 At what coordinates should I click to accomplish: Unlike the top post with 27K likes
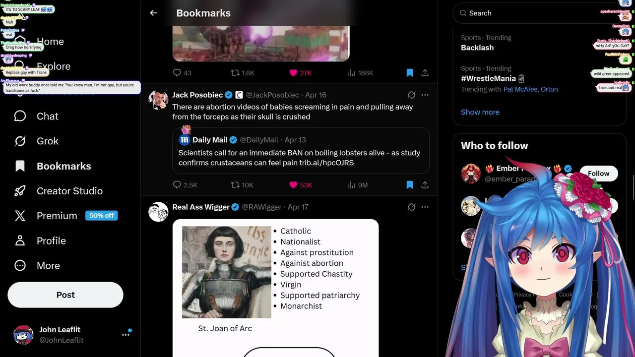tap(301, 73)
